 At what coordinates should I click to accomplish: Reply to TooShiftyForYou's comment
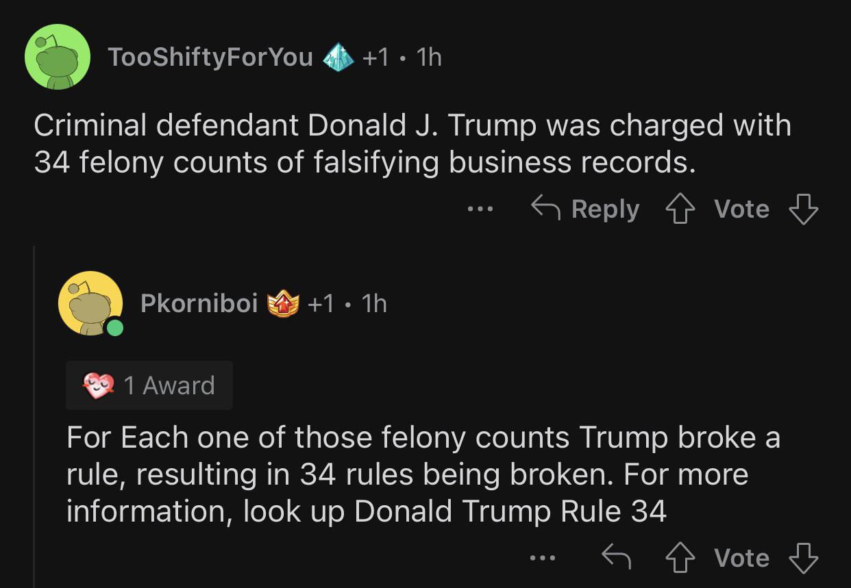coord(585,209)
